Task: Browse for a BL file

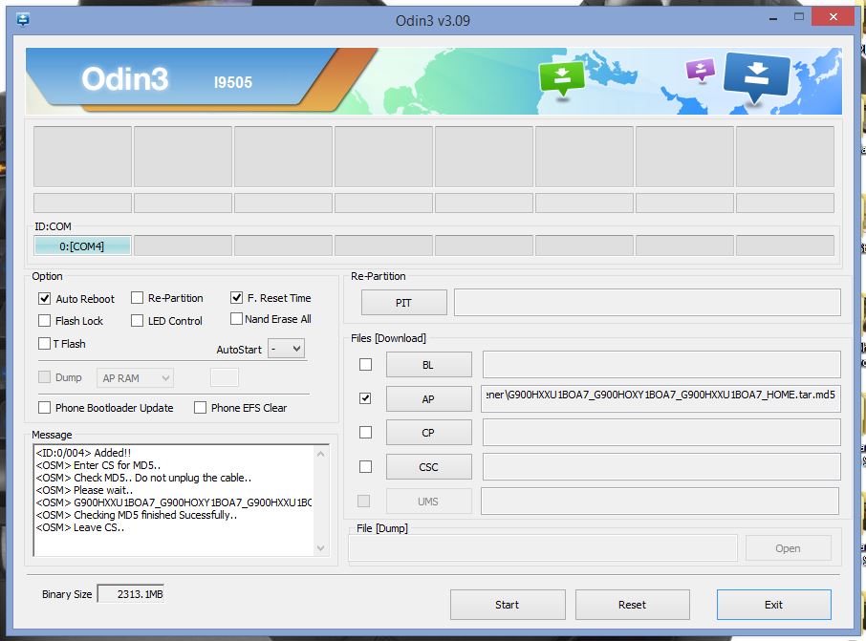Action: pyautogui.click(x=428, y=364)
